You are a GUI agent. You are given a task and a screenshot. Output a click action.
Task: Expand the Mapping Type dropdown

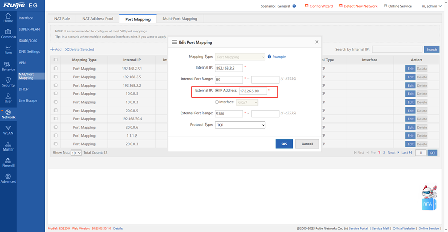(x=240, y=57)
